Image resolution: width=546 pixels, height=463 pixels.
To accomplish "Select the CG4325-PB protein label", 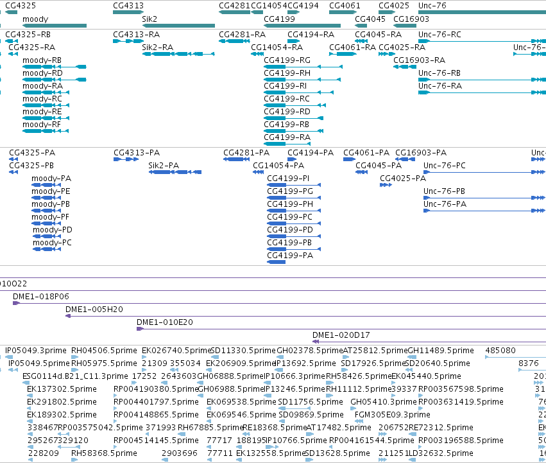I will (31, 166).
